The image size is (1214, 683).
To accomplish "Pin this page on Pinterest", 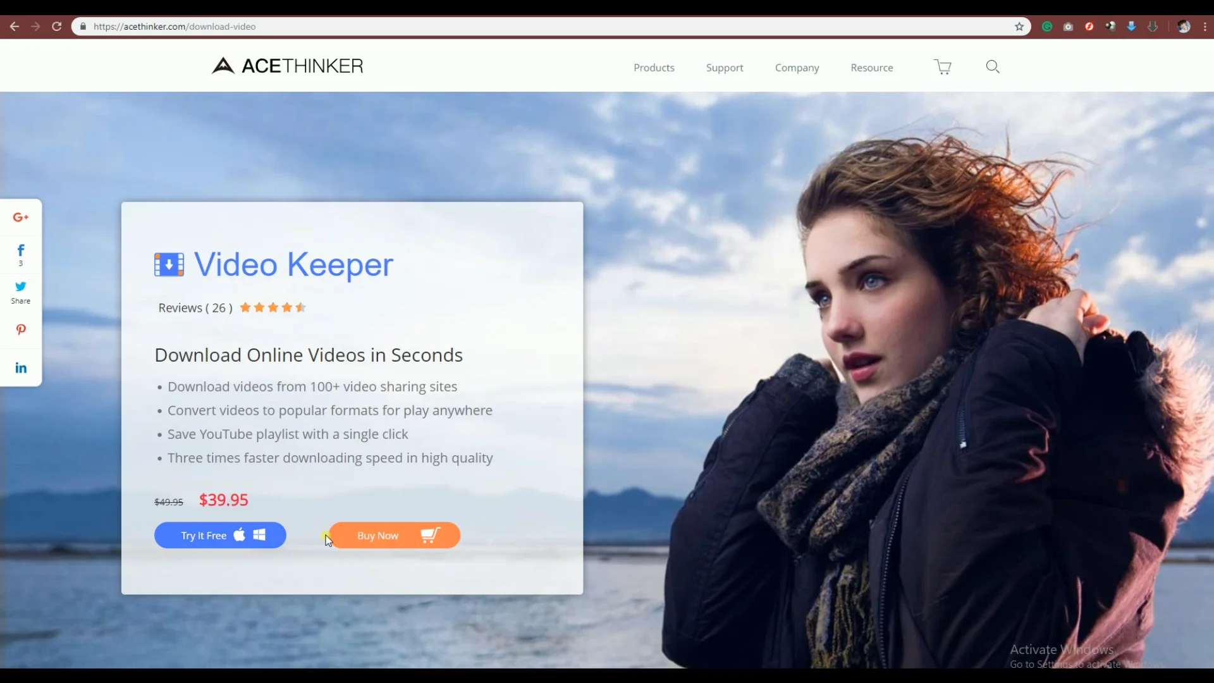I will (21, 329).
